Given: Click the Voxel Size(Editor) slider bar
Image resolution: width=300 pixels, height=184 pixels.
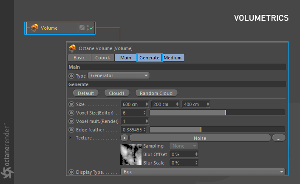Looking at the screenshot, I should point(217,113).
